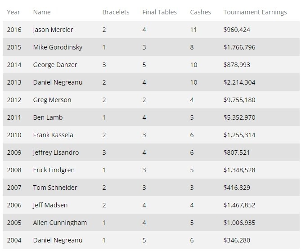Click the Year column header
The width and height of the screenshot is (301, 251).
(13, 12)
